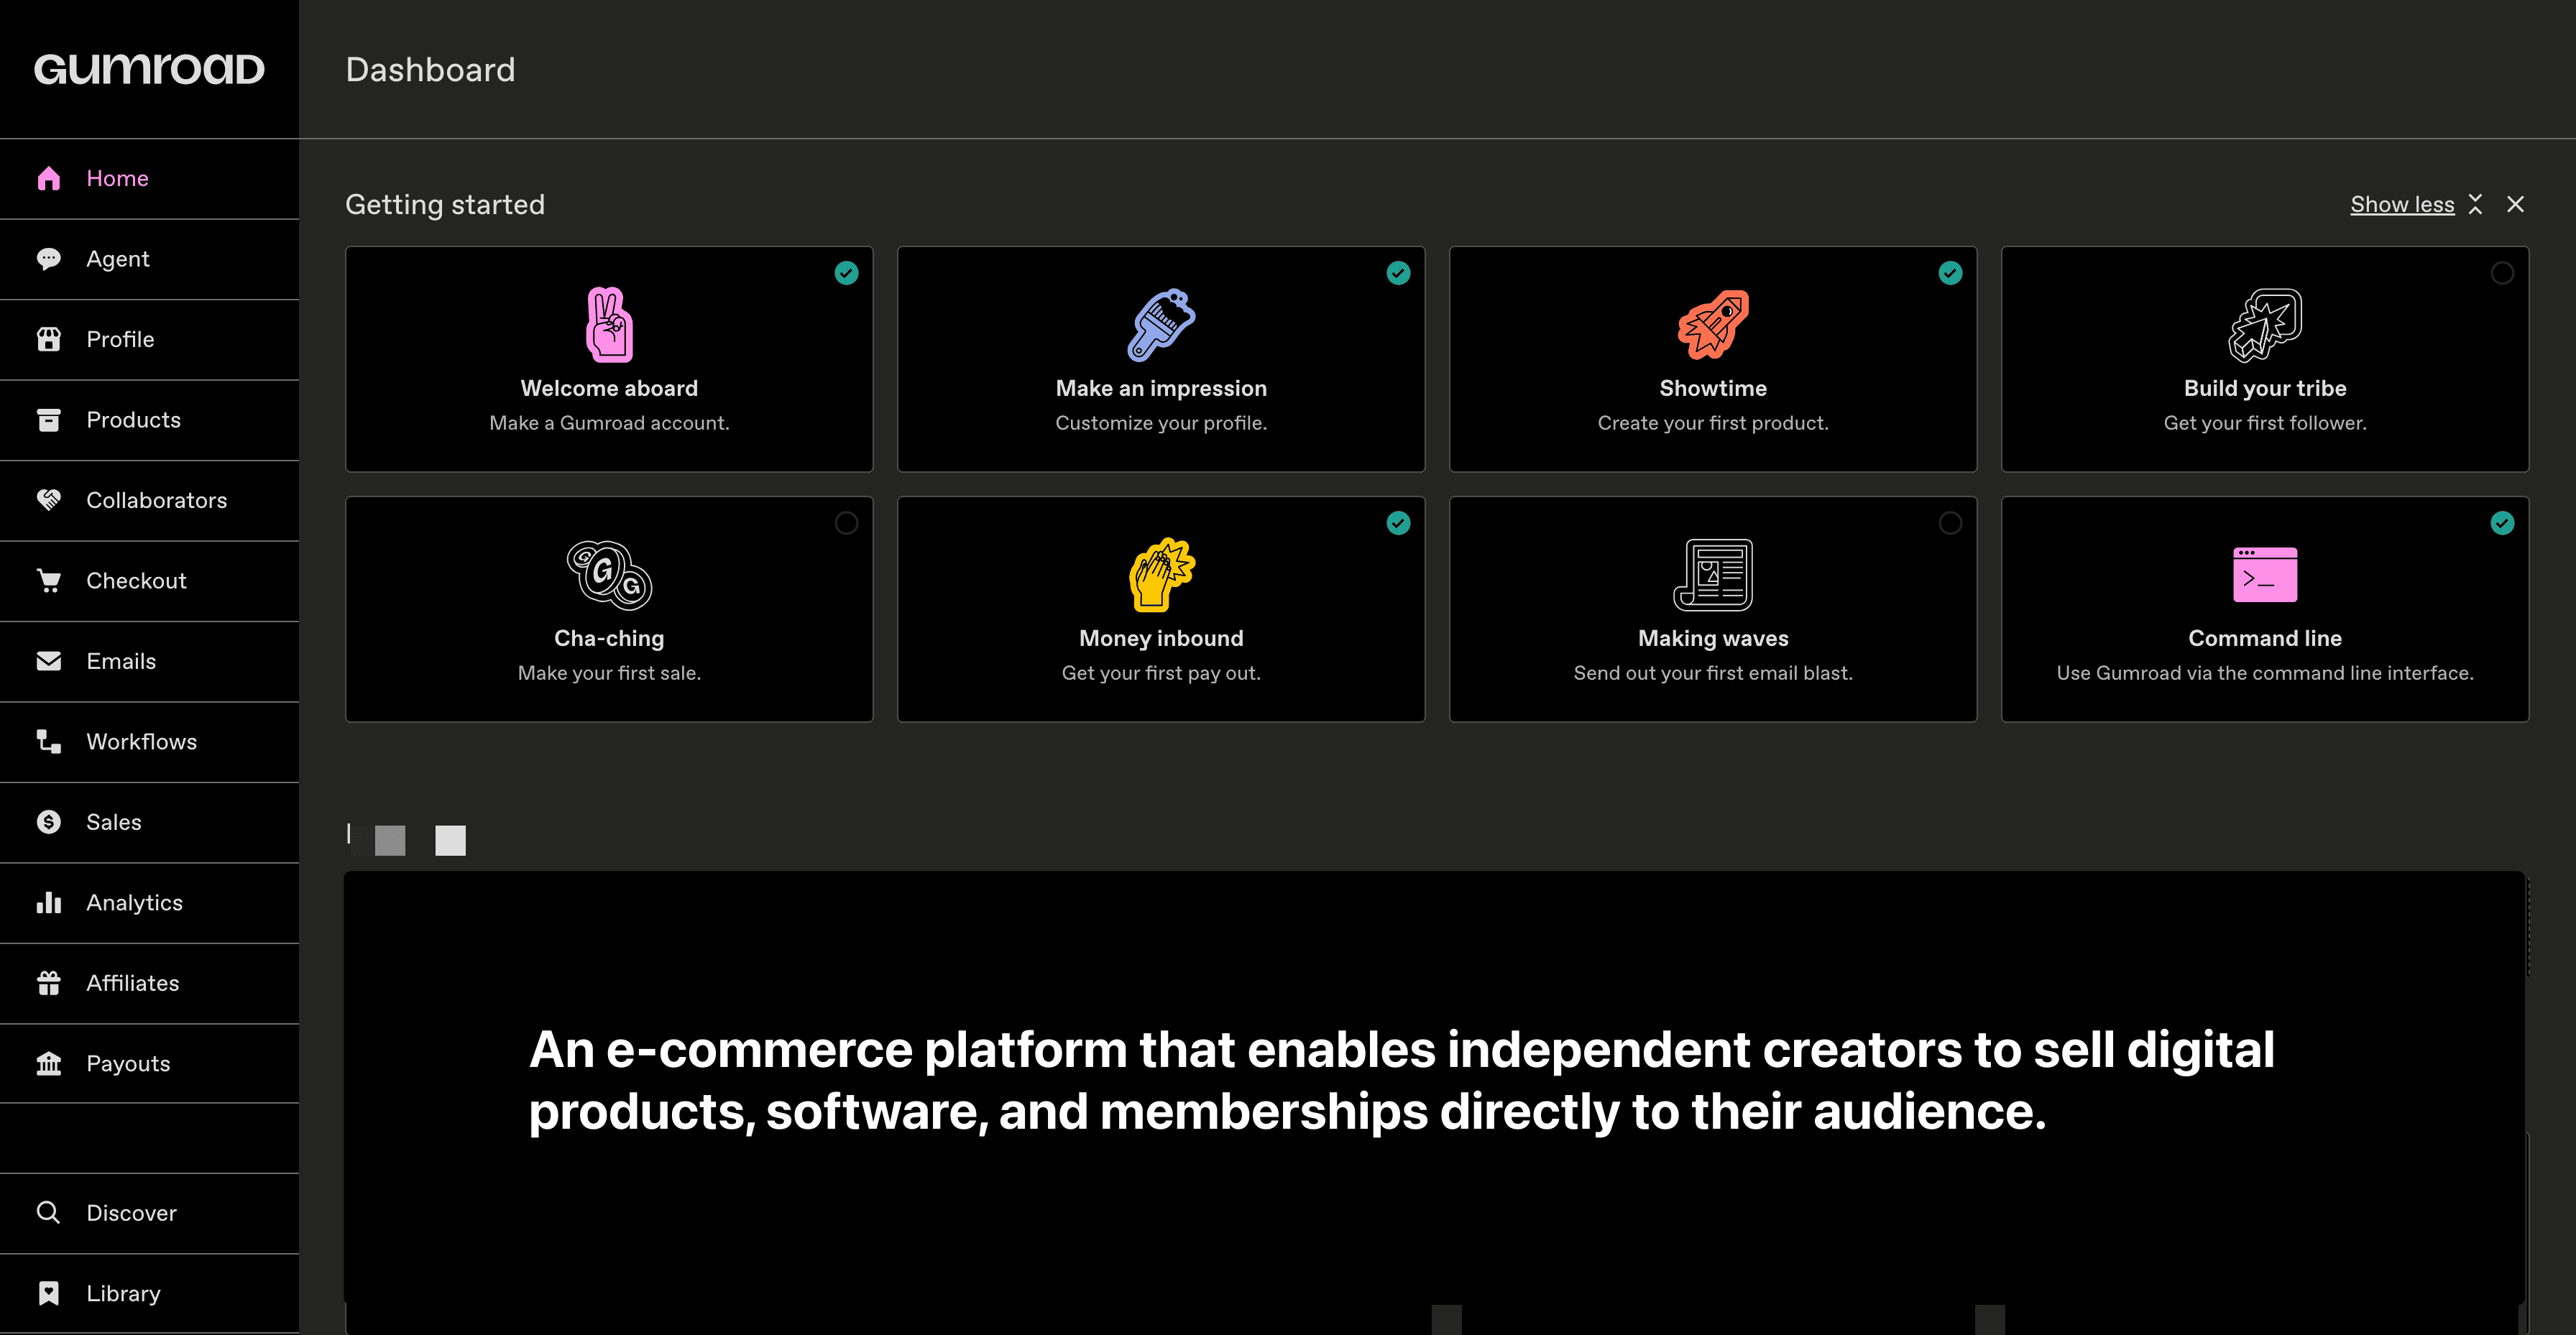Click the Dashboard page heading
2576x1335 pixels.
pyautogui.click(x=430, y=69)
